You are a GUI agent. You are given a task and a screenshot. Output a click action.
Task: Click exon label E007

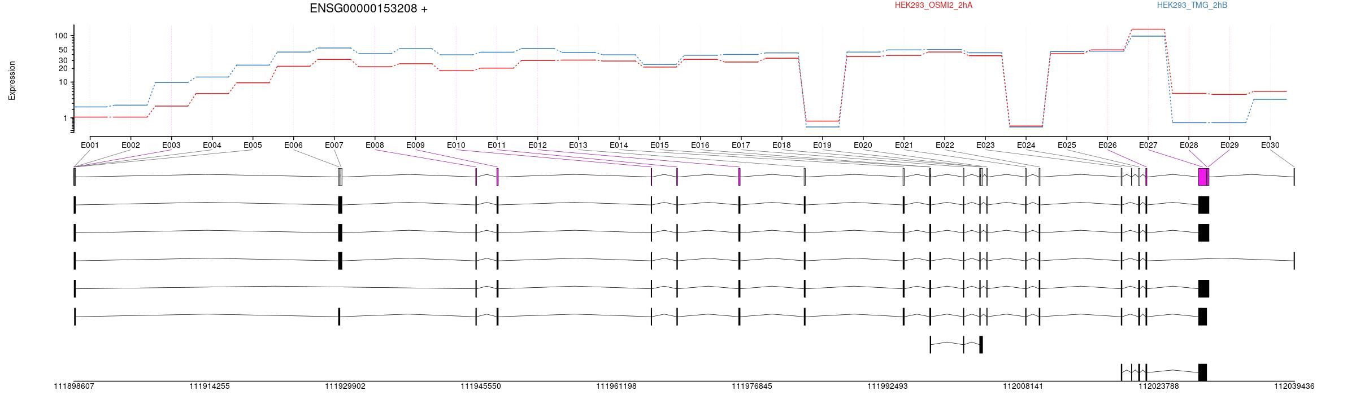[x=334, y=145]
